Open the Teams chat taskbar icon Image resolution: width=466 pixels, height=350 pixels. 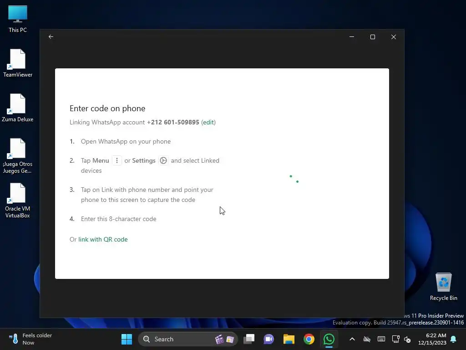click(x=268, y=339)
